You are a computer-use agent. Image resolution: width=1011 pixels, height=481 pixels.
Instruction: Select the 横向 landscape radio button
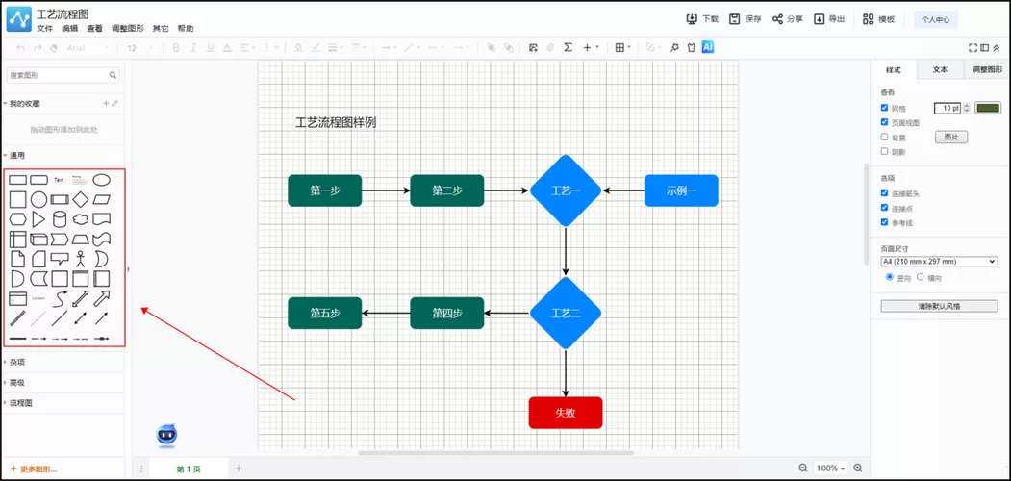[x=920, y=277]
